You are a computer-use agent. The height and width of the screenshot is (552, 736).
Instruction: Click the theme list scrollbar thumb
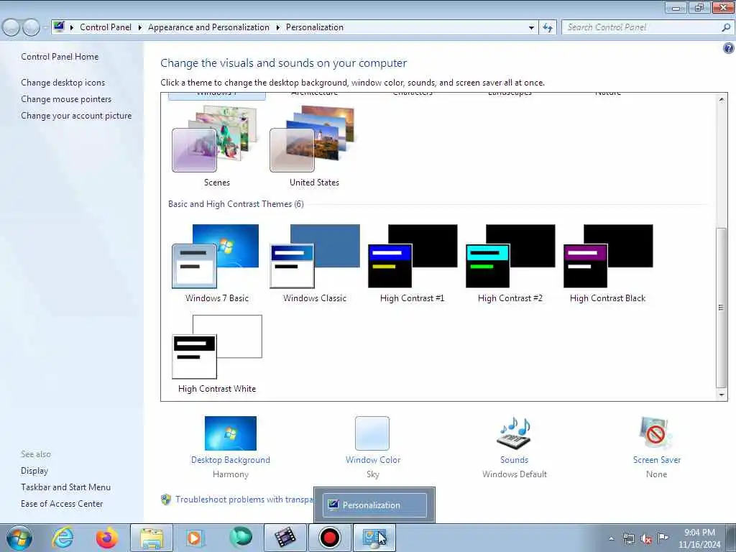tap(722, 308)
